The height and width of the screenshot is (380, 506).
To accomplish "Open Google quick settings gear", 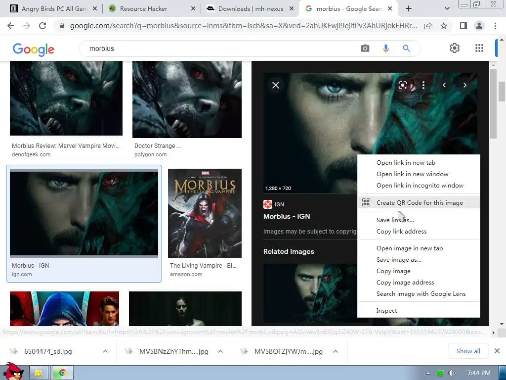I will pyautogui.click(x=455, y=48).
